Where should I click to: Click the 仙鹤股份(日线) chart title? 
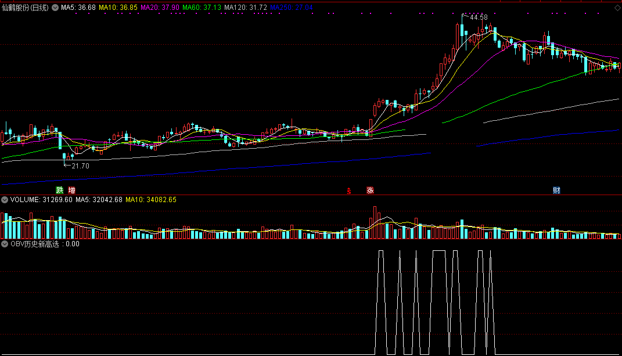point(25,8)
